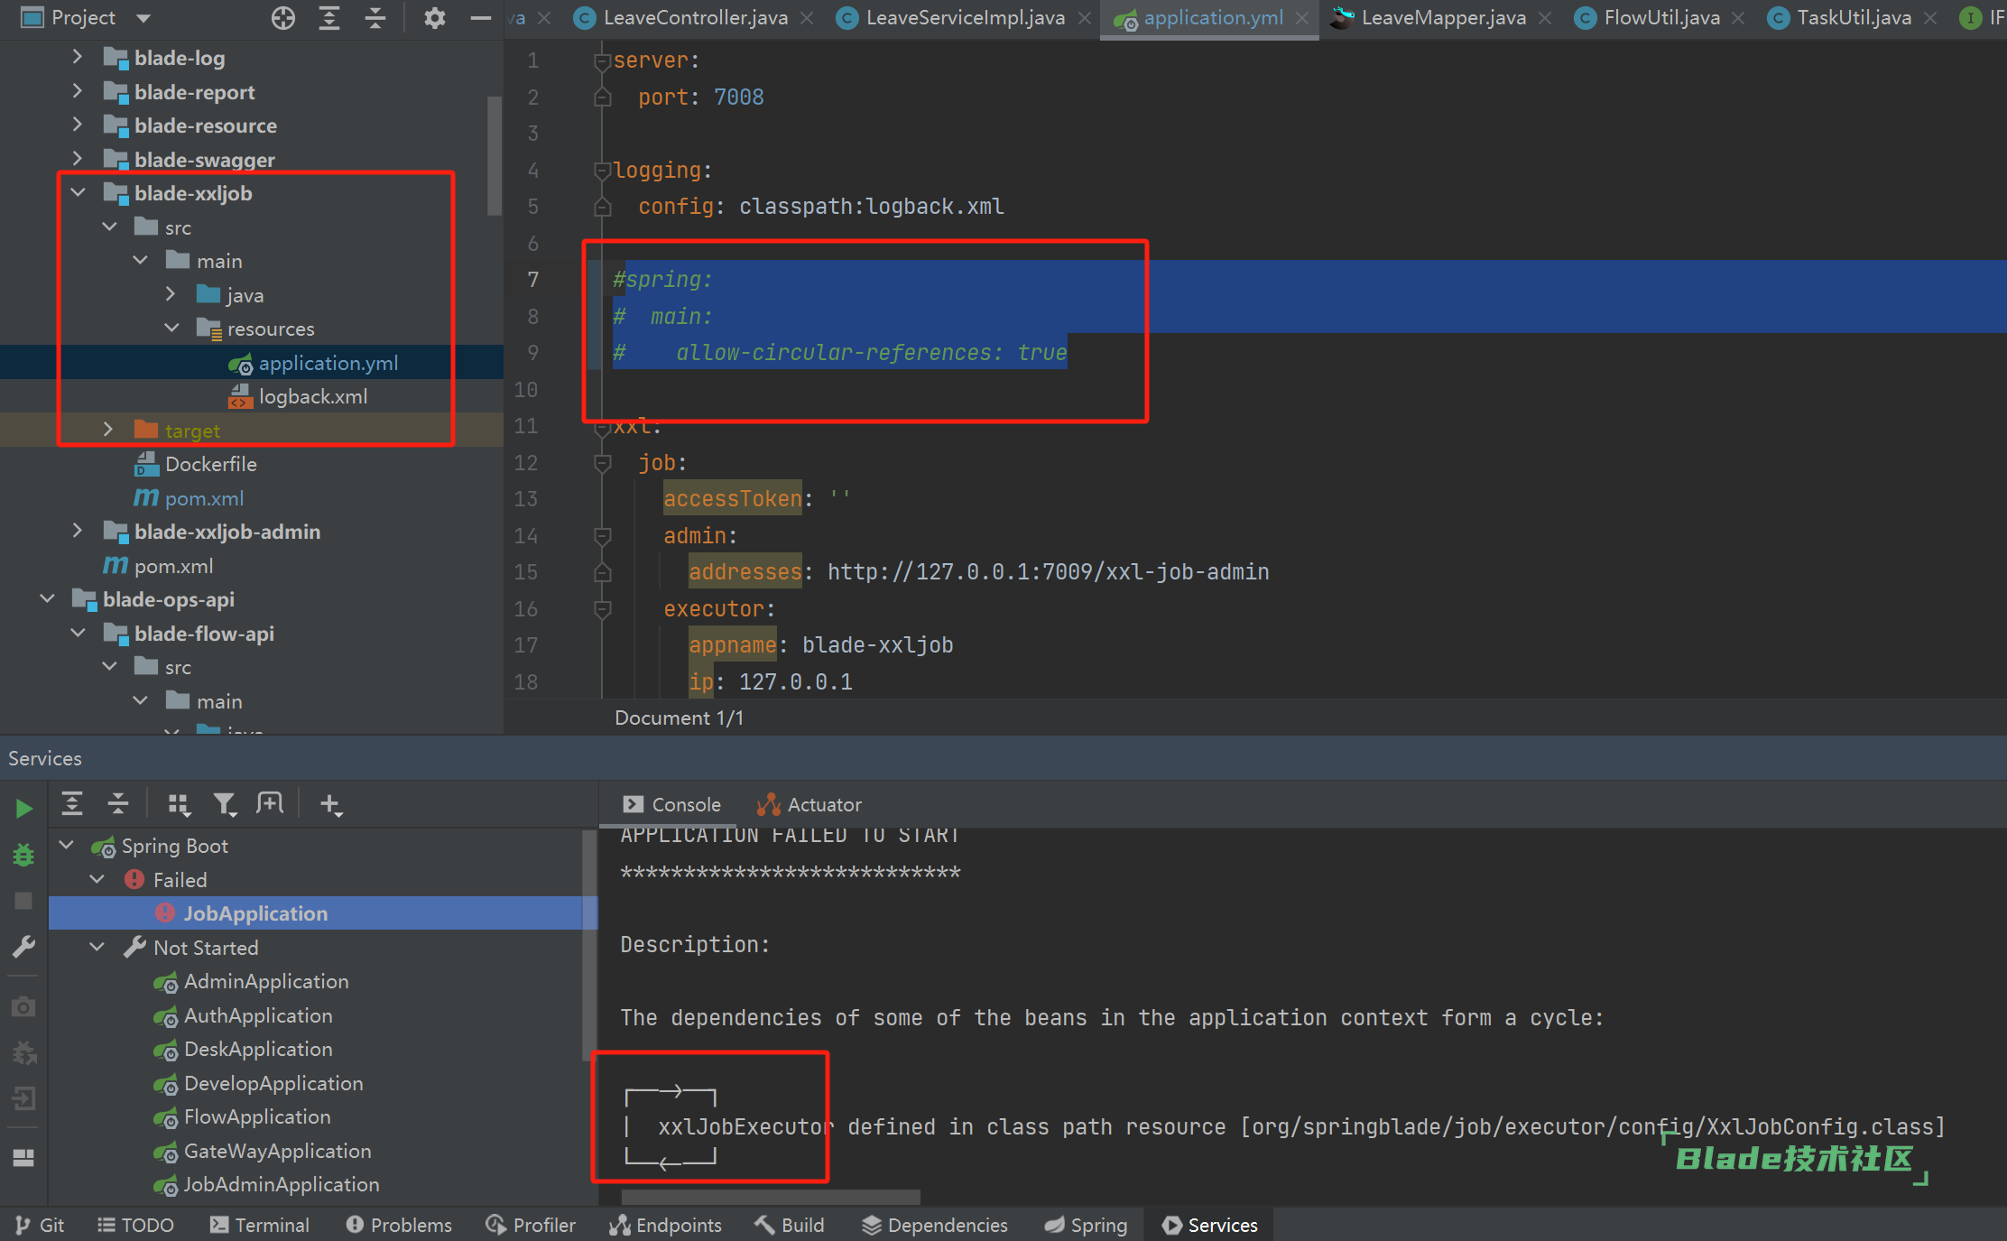Expand the blade-log module
Image resolution: width=2007 pixels, height=1241 pixels.
pos(78,57)
